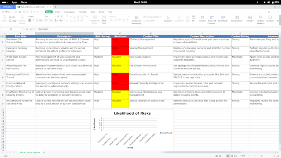Image resolution: width=281 pixels, height=158 pixels.
Task: Click the insert function fx icon
Action: (x=34, y=29)
